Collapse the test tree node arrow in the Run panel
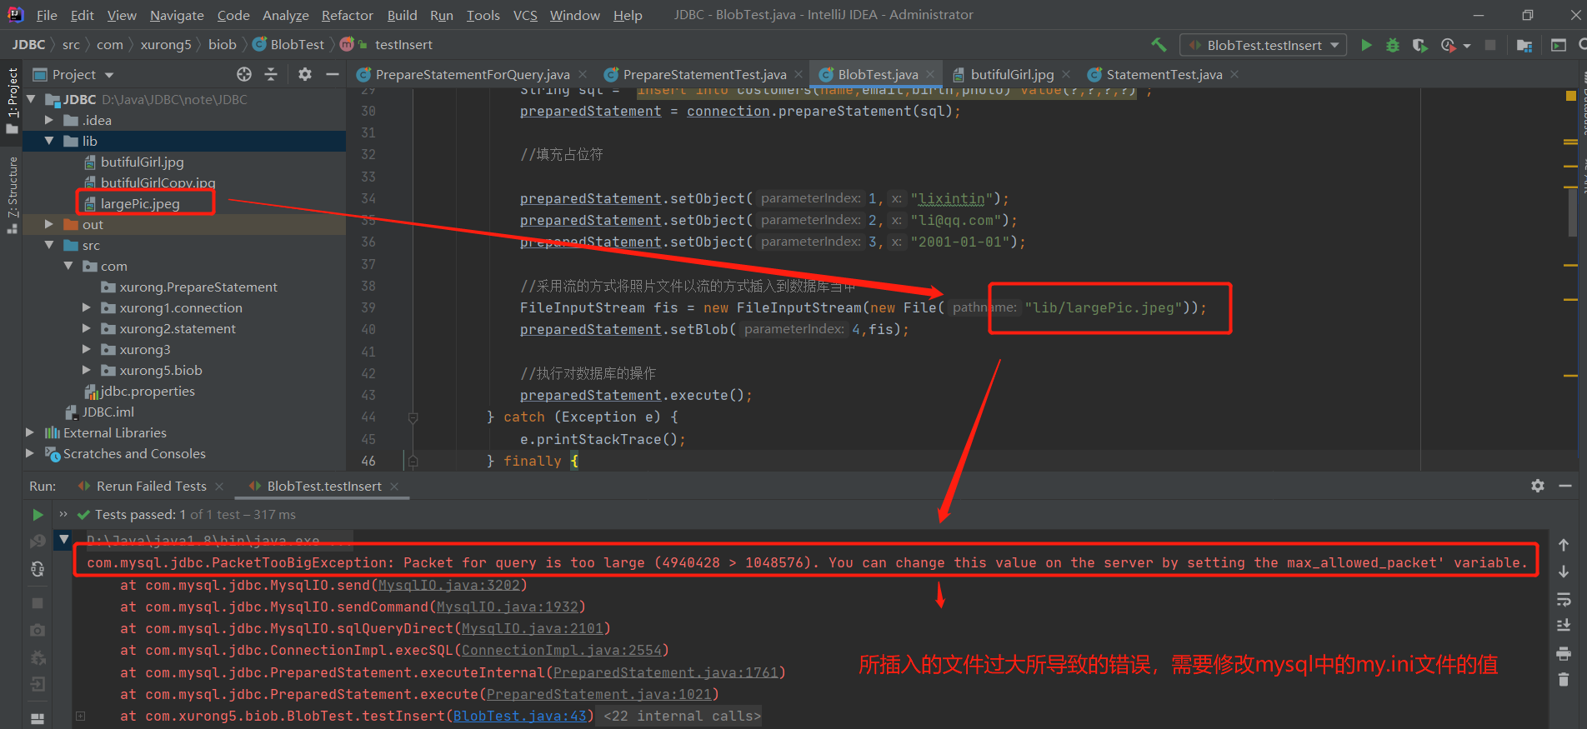Image resolution: width=1587 pixels, height=729 pixels. tap(64, 540)
